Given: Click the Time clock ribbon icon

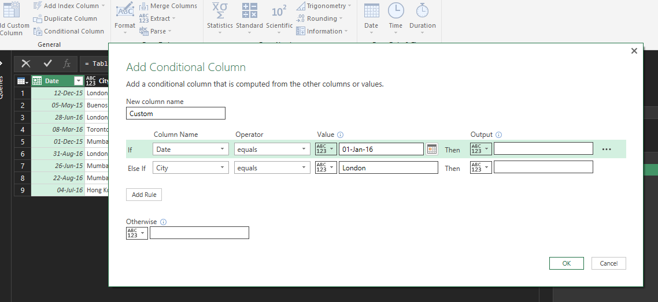Looking at the screenshot, I should click(x=395, y=11).
